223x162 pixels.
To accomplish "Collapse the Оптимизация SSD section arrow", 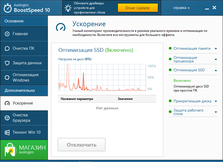I will pos(216,70).
